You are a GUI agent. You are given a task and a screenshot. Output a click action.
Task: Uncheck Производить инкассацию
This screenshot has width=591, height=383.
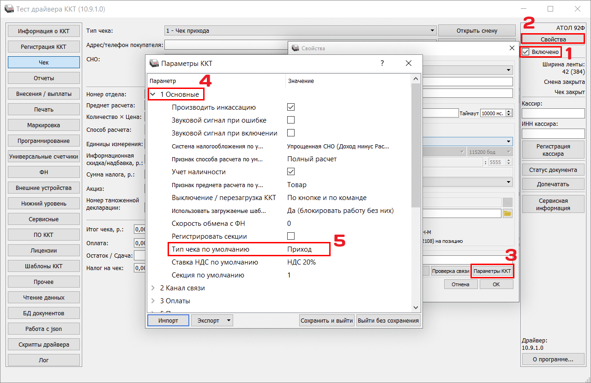point(291,107)
